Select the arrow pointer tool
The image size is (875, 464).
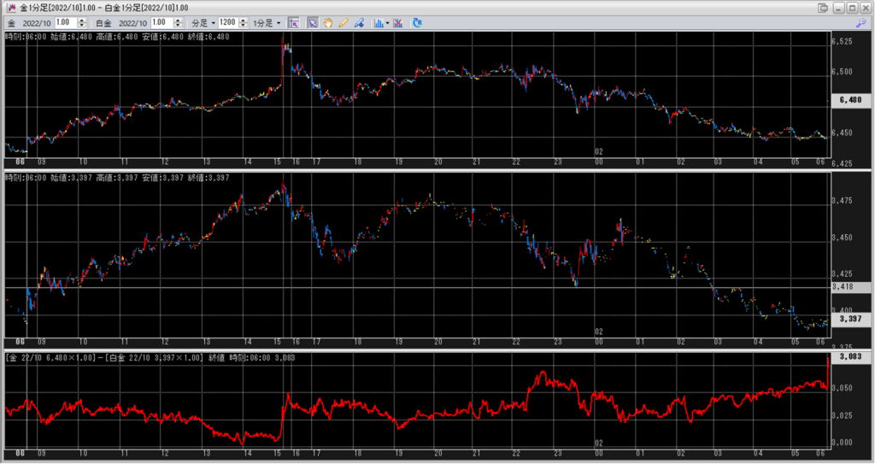click(313, 22)
